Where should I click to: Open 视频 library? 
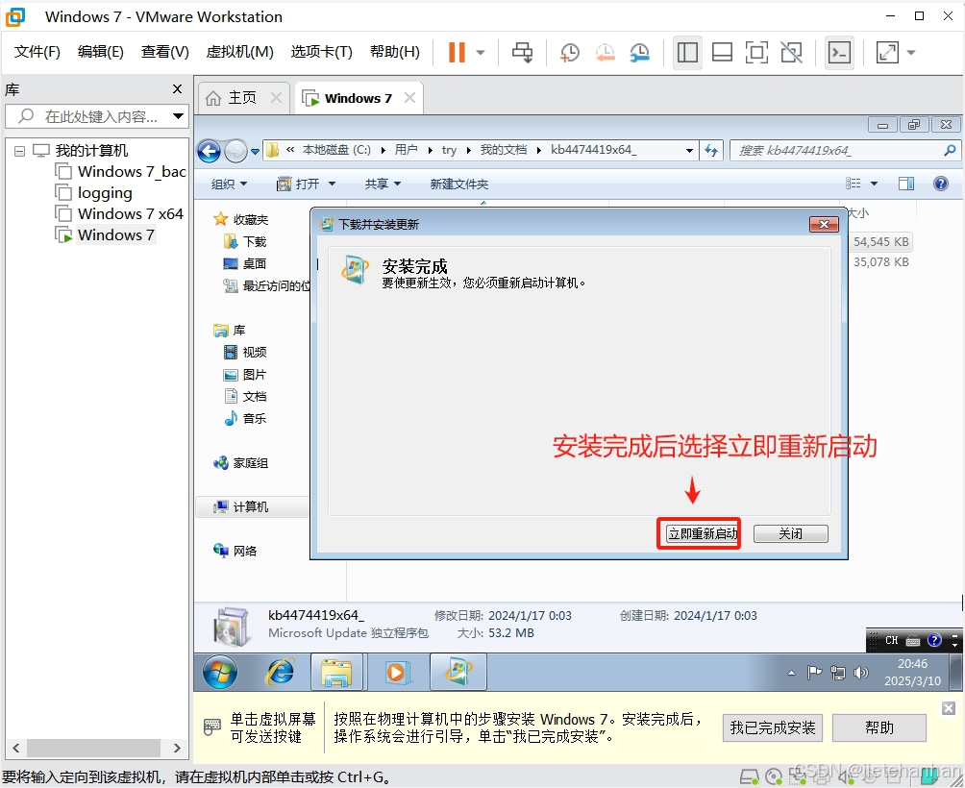coord(245,352)
